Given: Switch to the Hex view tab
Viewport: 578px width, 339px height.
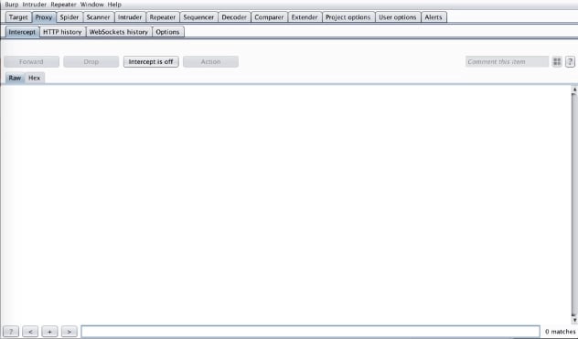Looking at the screenshot, I should [34, 78].
